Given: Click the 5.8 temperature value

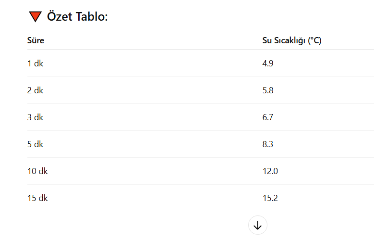Looking at the screenshot, I should pos(268,90).
